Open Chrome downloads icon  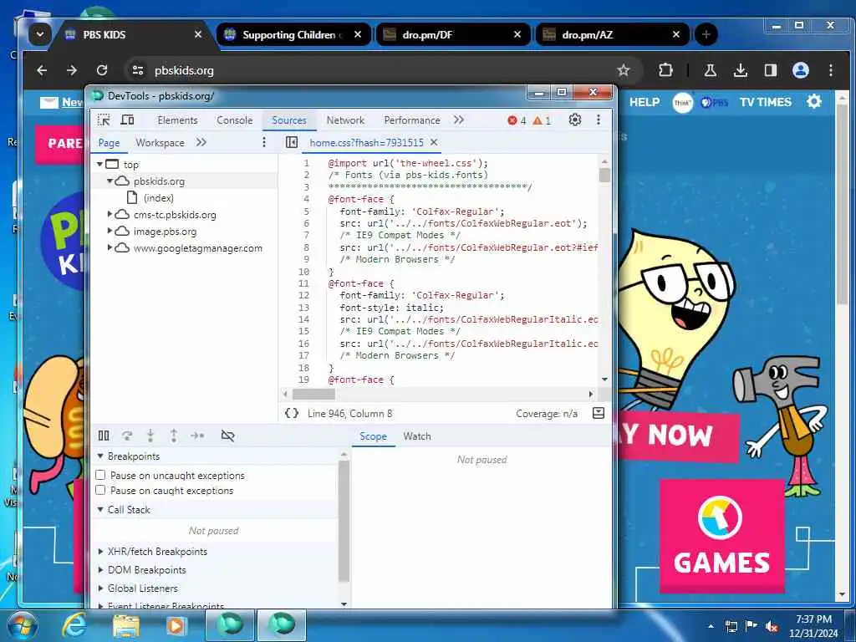pos(741,70)
